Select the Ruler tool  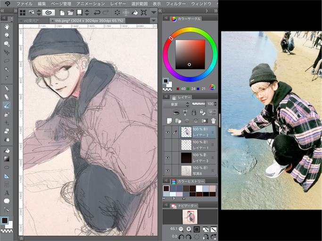(7, 176)
